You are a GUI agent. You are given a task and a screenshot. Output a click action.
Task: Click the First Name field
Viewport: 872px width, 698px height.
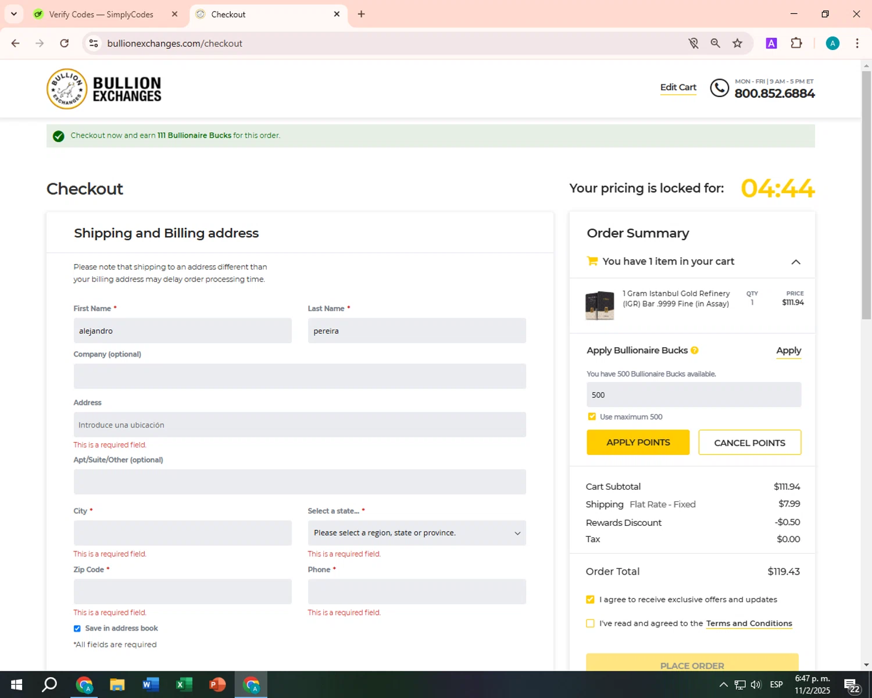point(183,330)
